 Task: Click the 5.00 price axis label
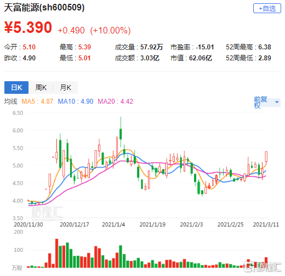click(x=18, y=166)
